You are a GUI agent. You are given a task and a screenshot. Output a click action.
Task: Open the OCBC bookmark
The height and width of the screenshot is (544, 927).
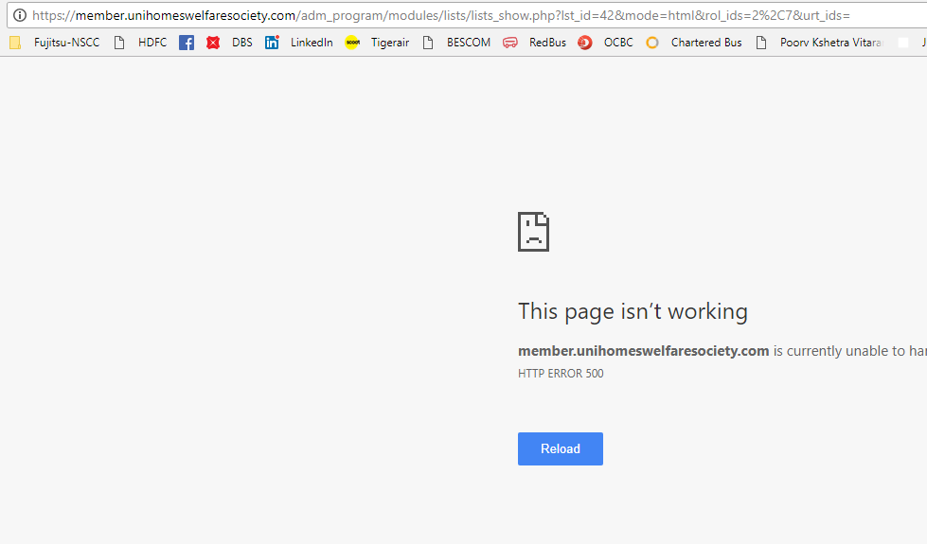click(605, 43)
